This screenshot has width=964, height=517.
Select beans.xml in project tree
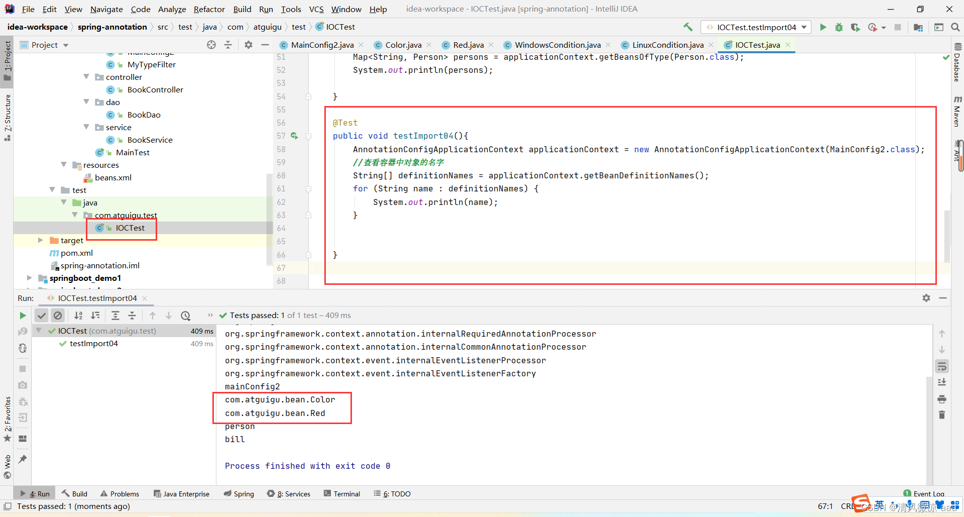pyautogui.click(x=113, y=177)
